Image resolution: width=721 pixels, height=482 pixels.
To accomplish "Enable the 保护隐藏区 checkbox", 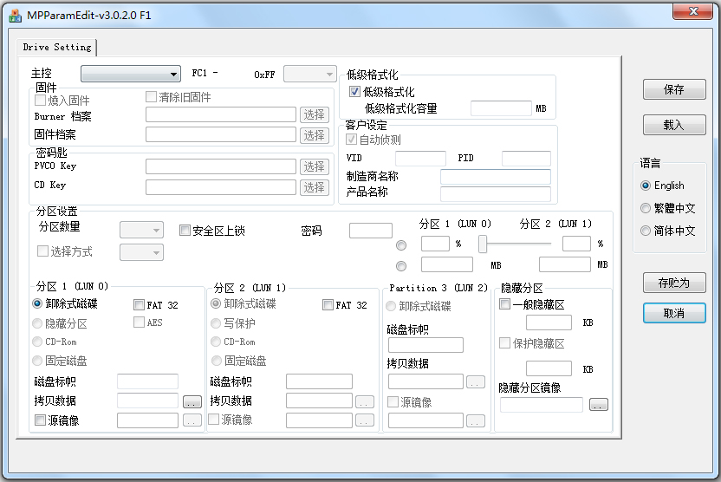I will click(x=504, y=342).
